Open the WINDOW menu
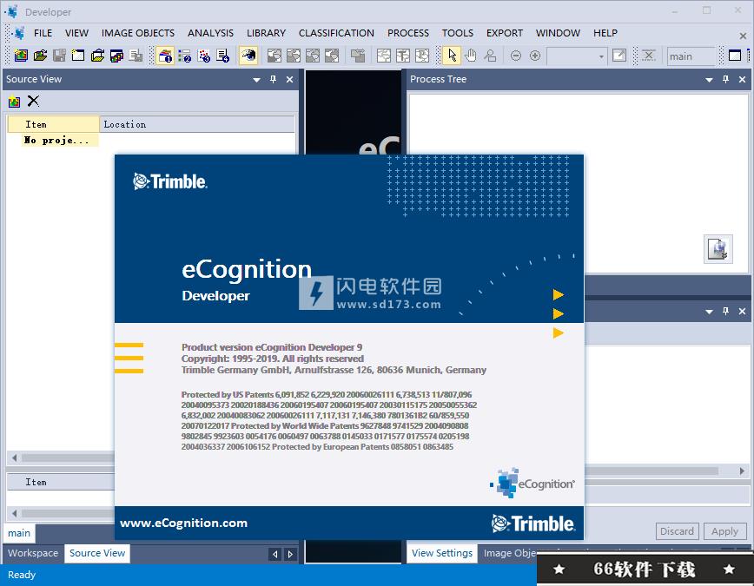 pyautogui.click(x=558, y=33)
